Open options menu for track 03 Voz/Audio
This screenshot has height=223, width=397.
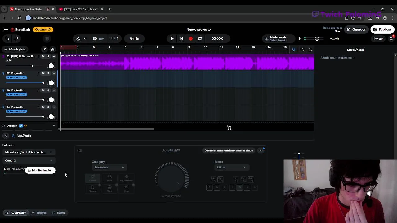(38, 90)
